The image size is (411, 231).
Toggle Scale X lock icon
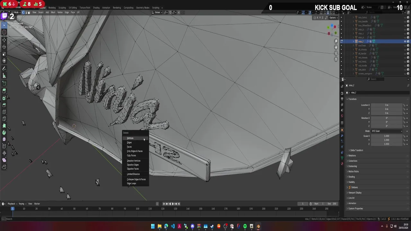point(404,136)
